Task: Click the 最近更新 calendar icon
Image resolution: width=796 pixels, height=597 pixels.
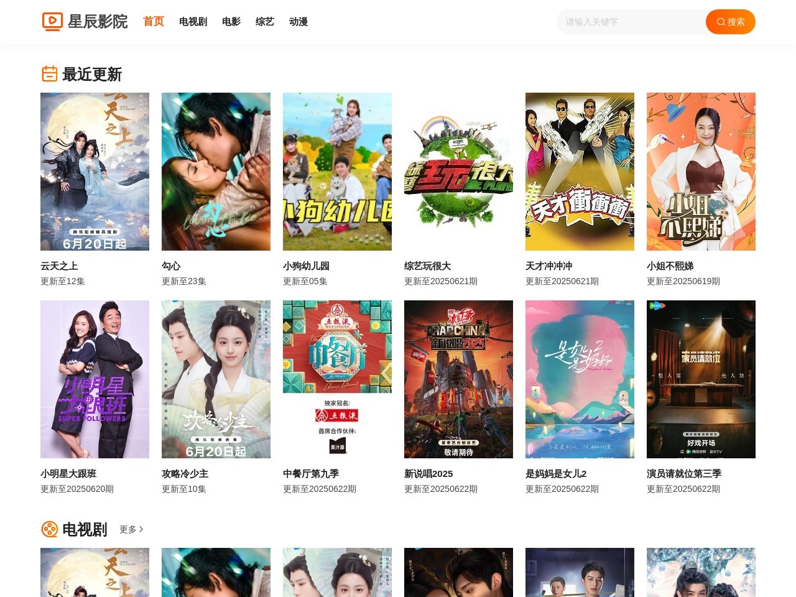Action: click(50, 74)
